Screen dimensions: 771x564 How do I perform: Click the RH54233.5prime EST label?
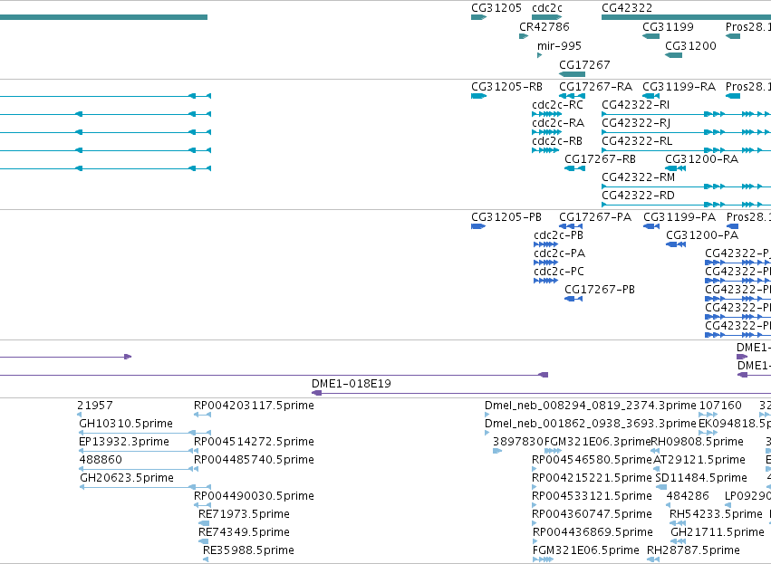point(716,514)
